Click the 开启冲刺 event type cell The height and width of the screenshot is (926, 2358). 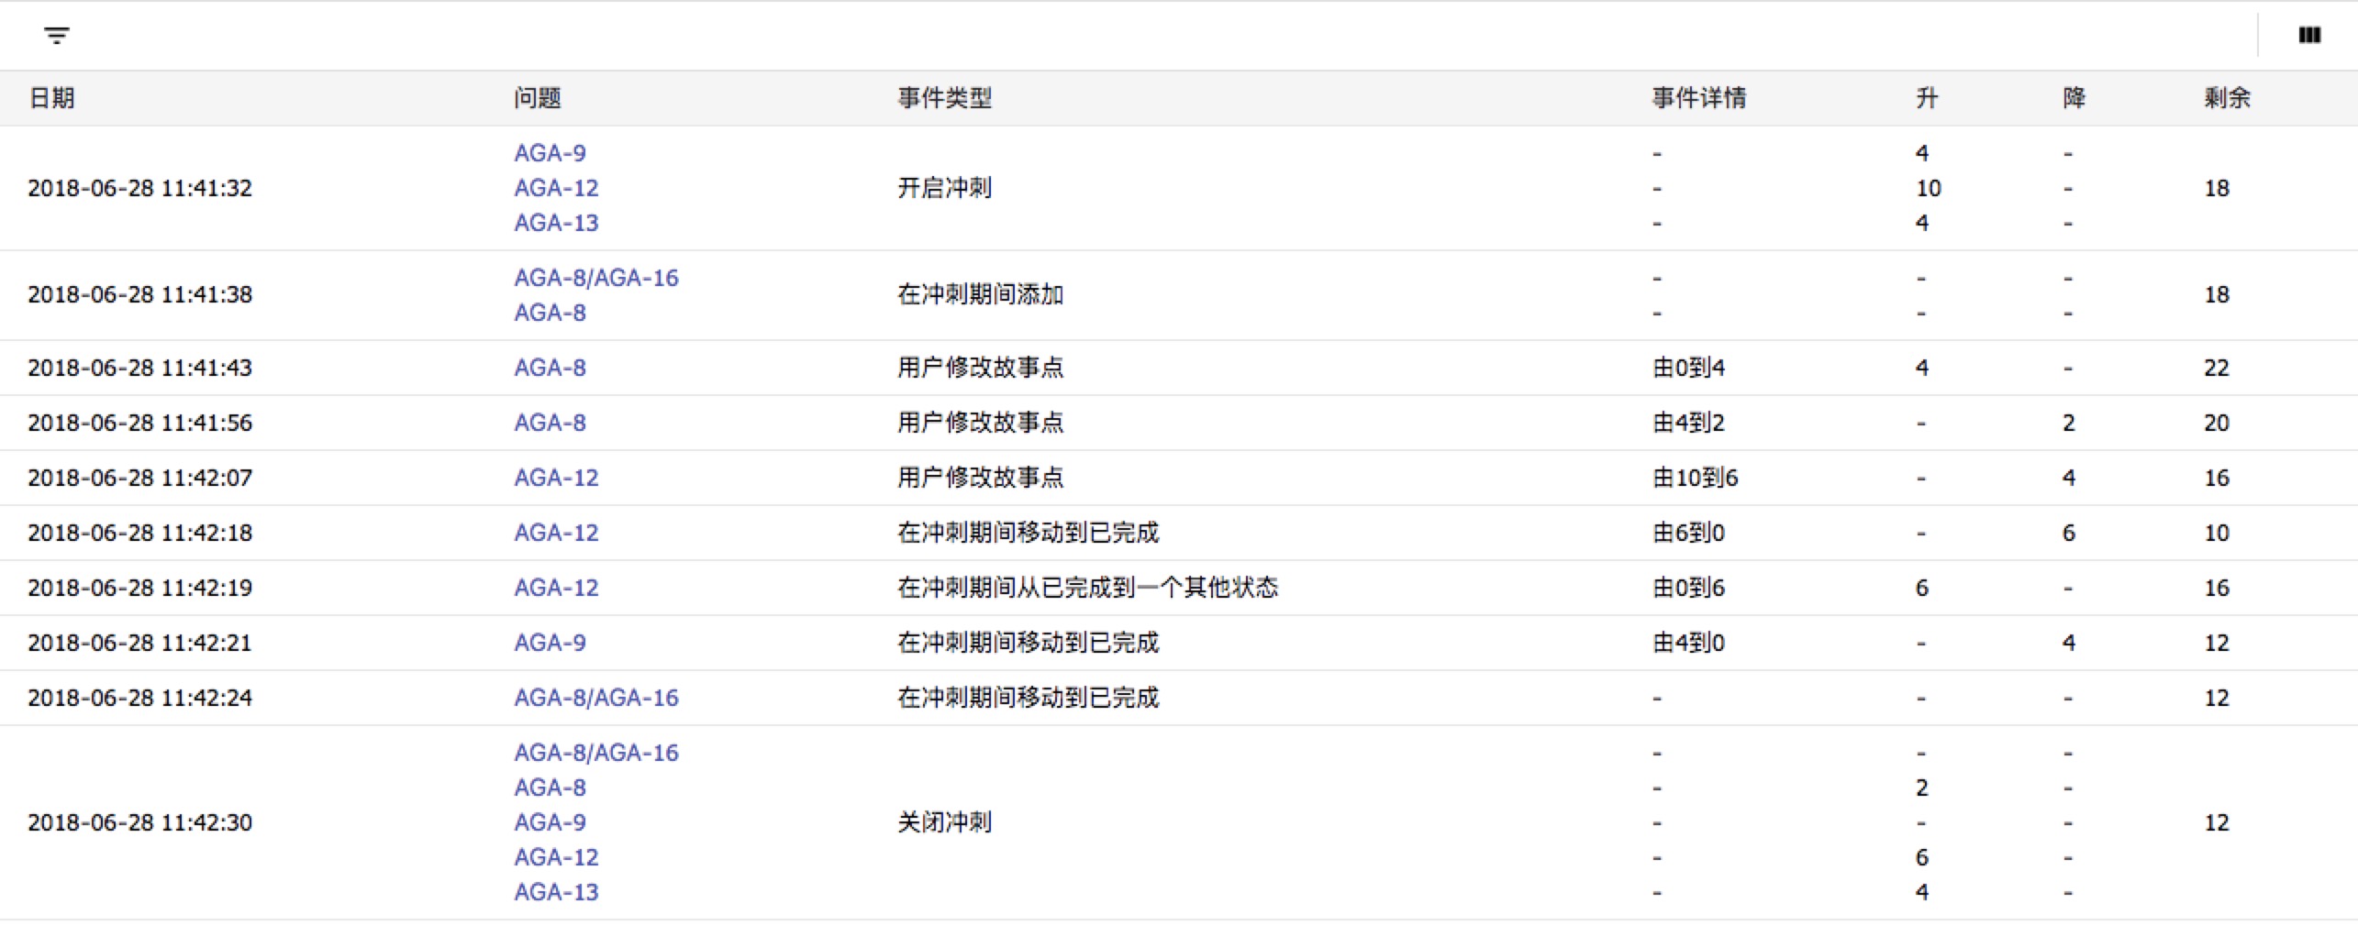tap(944, 188)
